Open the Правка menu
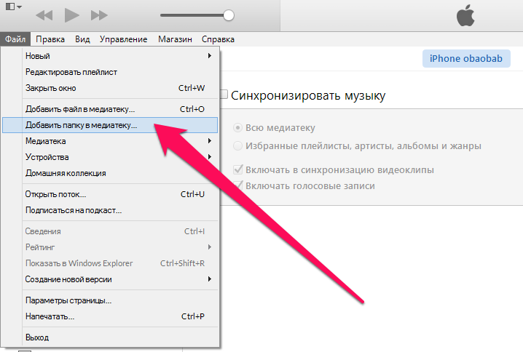This screenshot has width=523, height=352. [x=50, y=39]
